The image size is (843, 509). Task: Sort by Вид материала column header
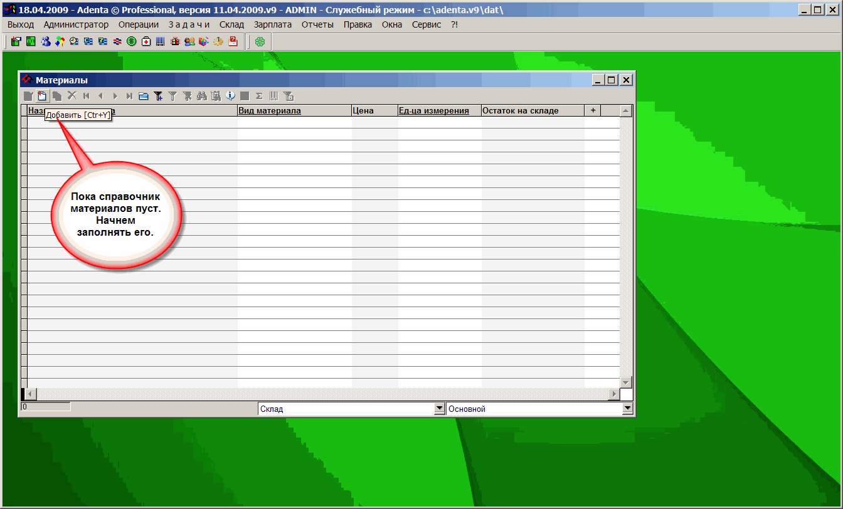[269, 110]
